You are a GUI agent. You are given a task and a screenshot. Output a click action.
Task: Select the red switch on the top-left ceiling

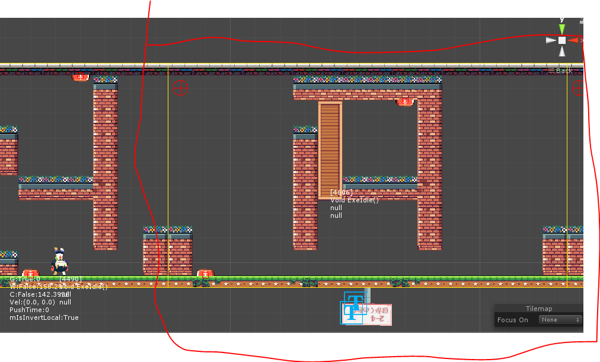81,77
